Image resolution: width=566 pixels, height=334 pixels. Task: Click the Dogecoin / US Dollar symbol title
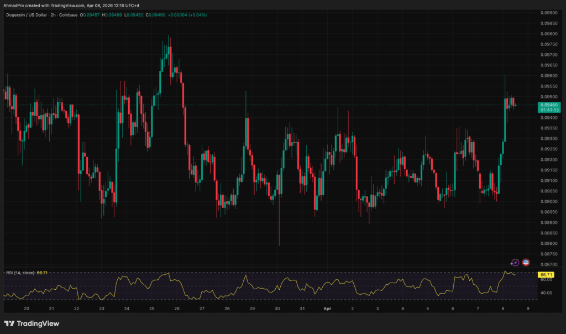27,15
